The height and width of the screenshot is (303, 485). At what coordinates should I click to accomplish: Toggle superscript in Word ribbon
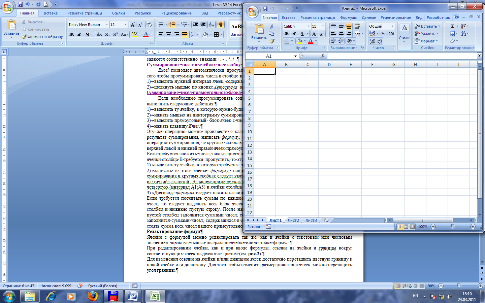pos(115,34)
